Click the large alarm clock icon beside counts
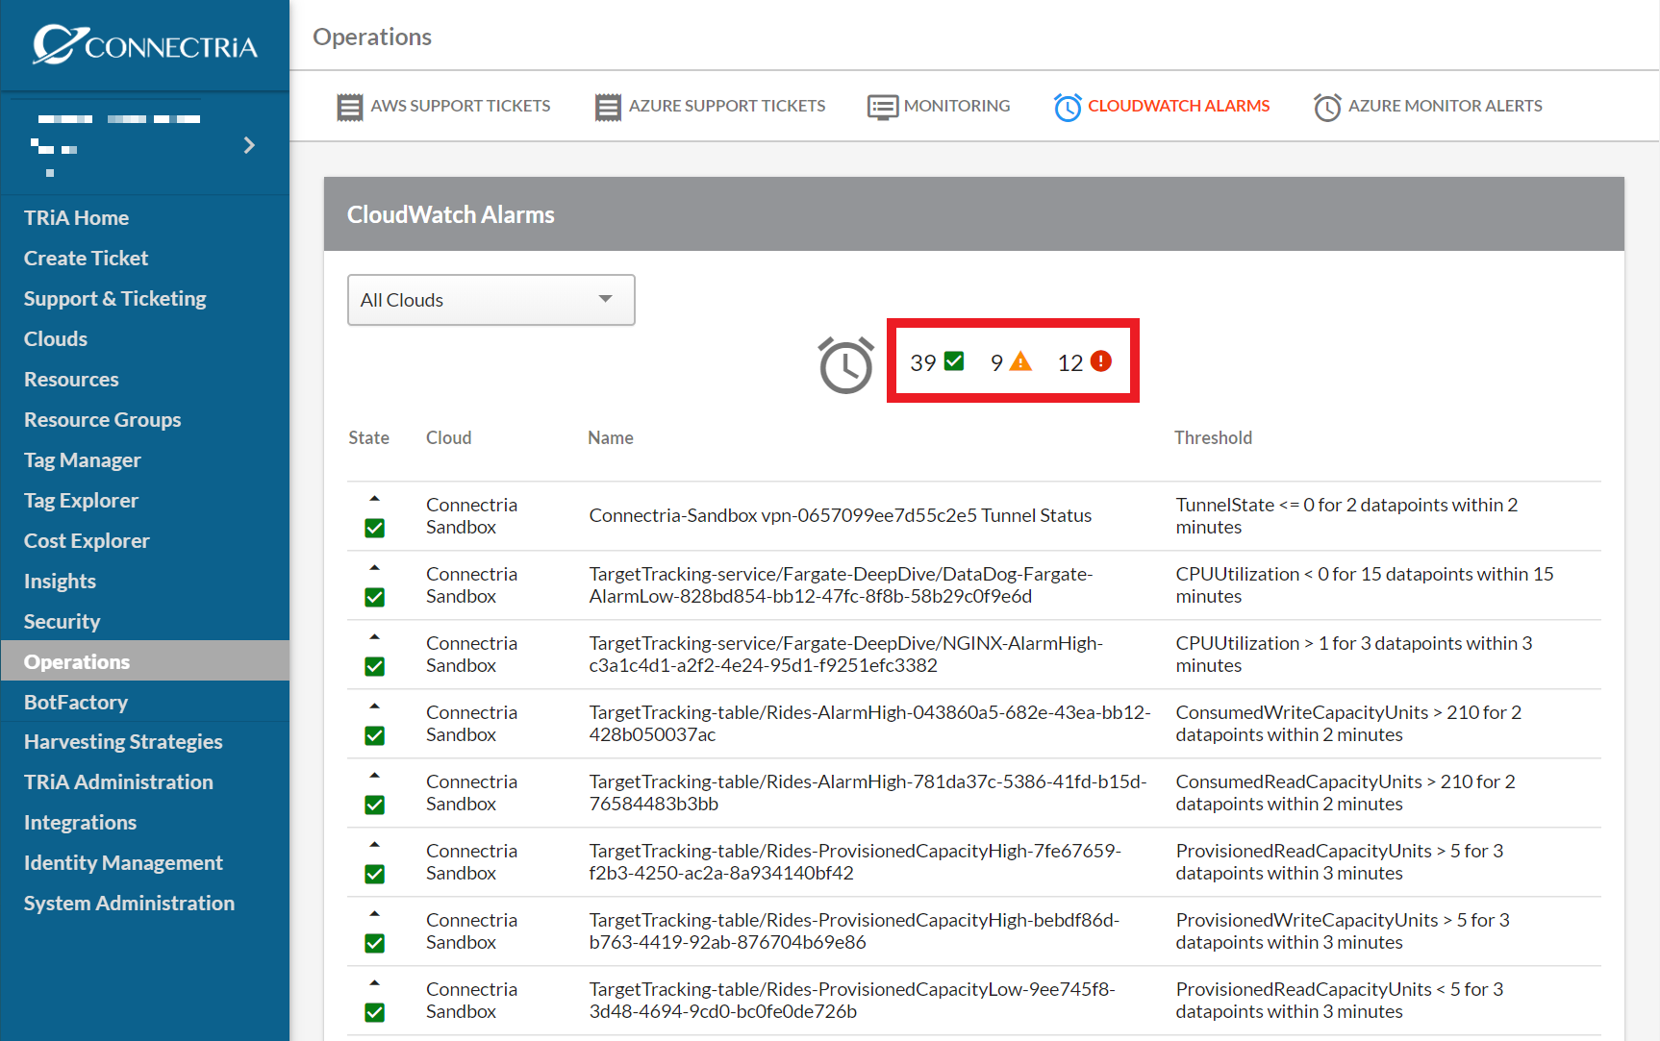The image size is (1660, 1041). tap(846, 364)
